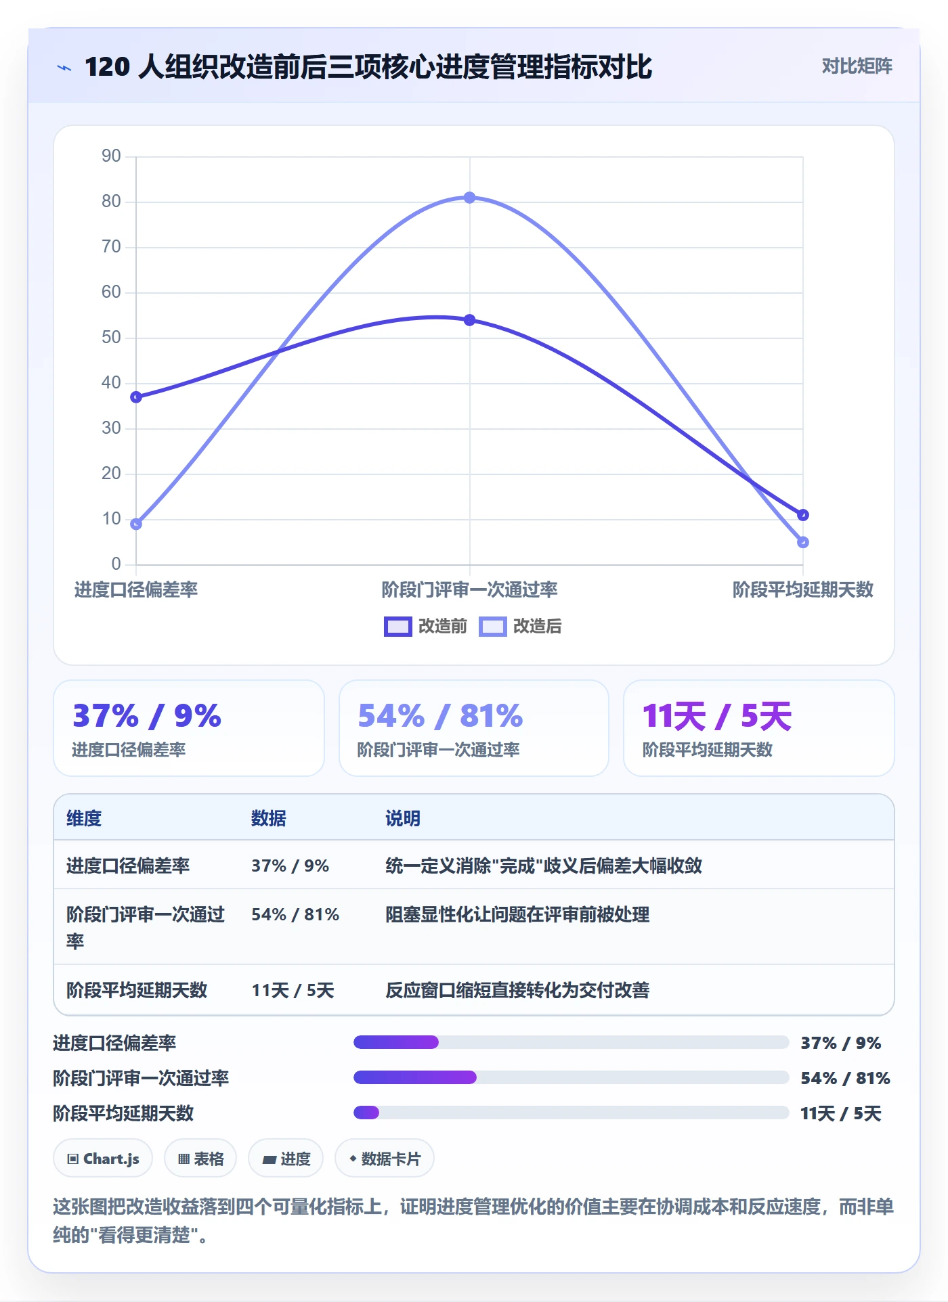Click the 改造前 data point at 54
The image size is (948, 1302).
click(x=469, y=320)
